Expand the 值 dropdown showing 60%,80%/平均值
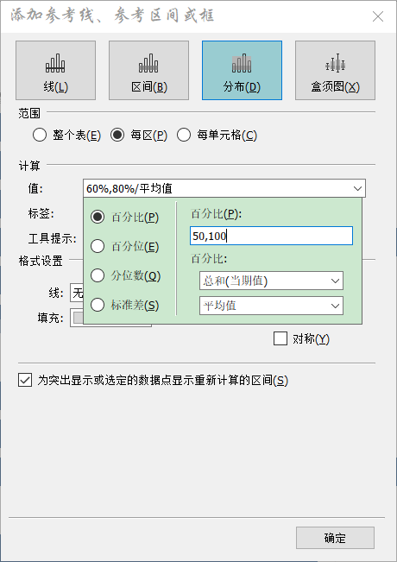The width and height of the screenshot is (397, 562). coord(224,188)
